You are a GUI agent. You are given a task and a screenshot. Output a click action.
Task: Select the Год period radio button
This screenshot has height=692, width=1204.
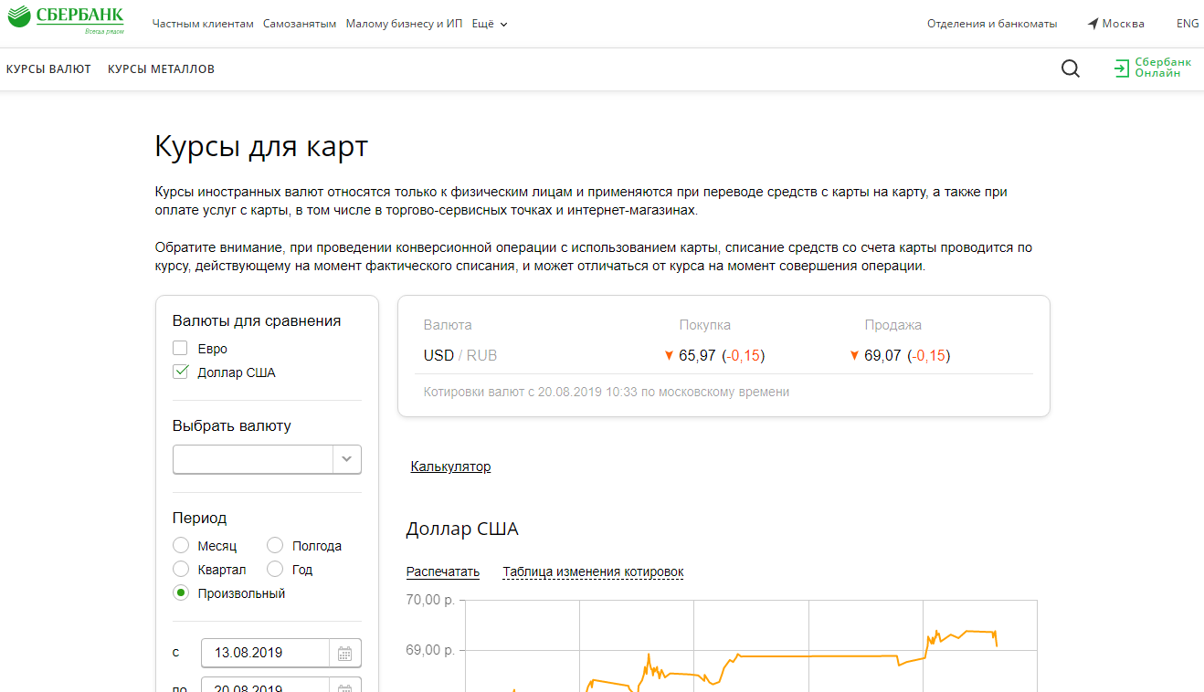(275, 570)
